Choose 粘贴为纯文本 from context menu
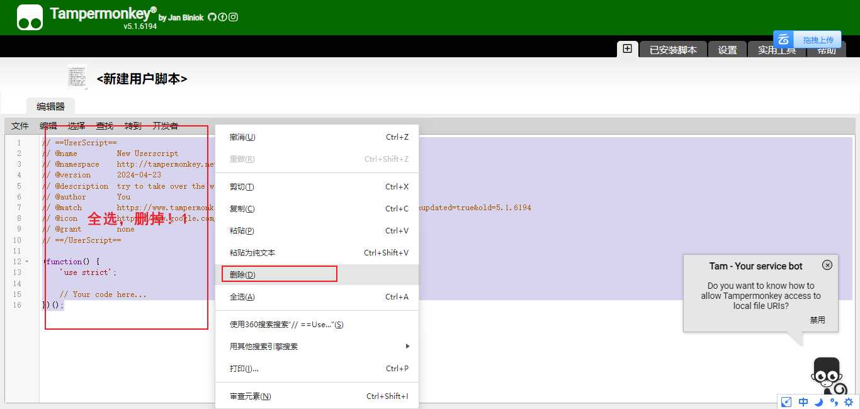This screenshot has height=409, width=860. (x=317, y=253)
